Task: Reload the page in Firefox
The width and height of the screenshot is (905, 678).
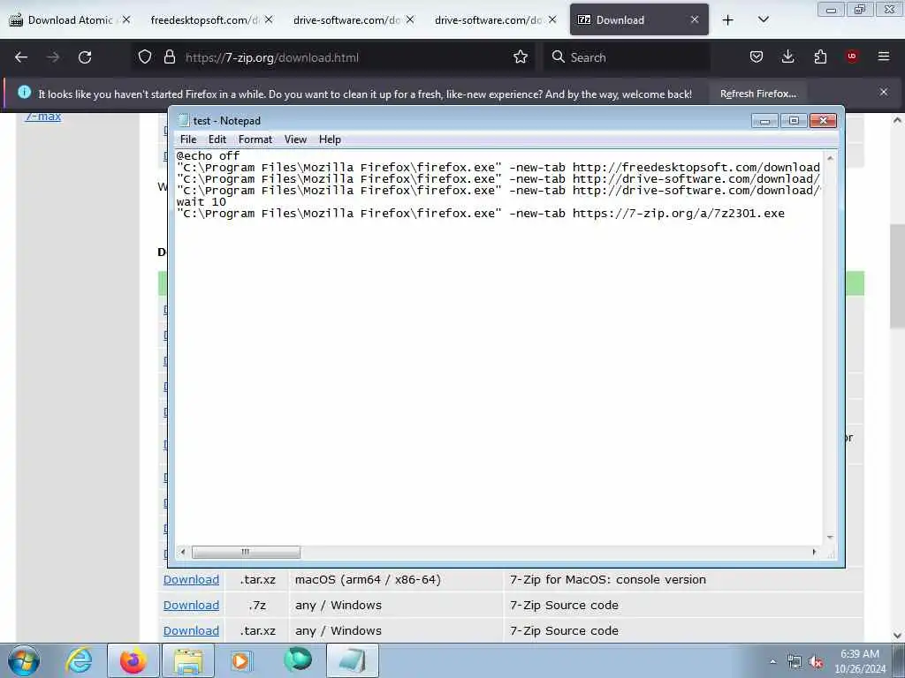Action: click(x=85, y=57)
